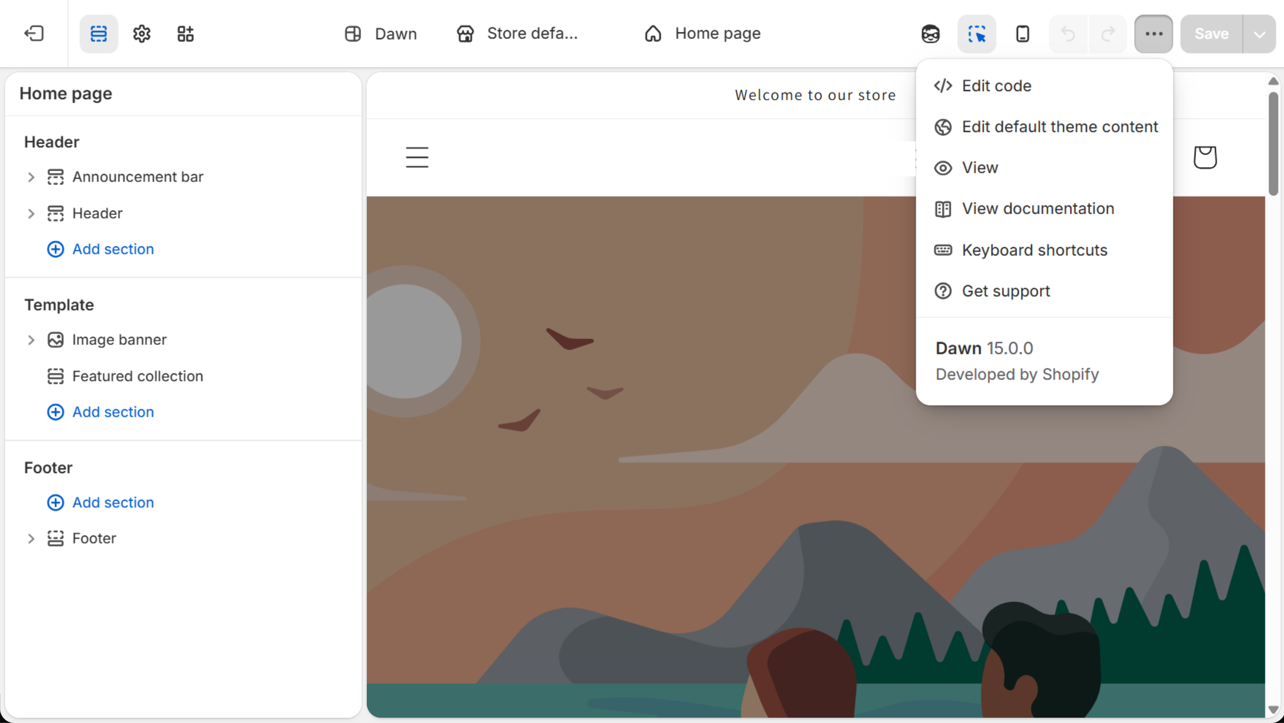The width and height of the screenshot is (1284, 723).
Task: Open Keyboard shortcuts menu entry
Action: [x=1044, y=250]
